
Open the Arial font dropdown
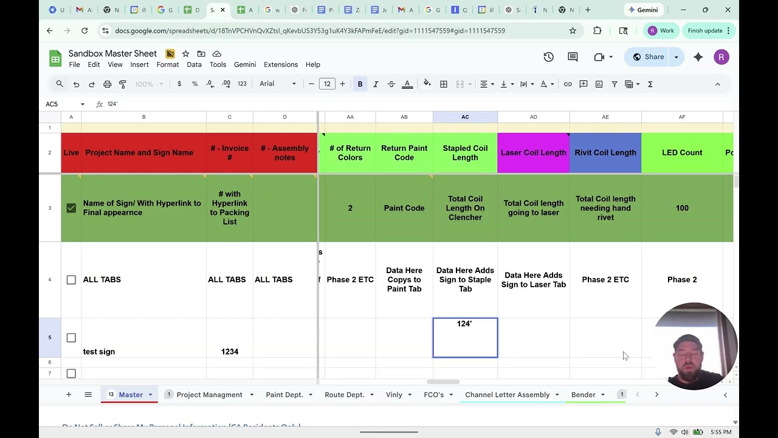278,84
